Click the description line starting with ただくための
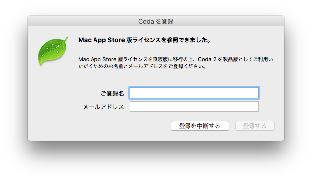 pos(142,66)
